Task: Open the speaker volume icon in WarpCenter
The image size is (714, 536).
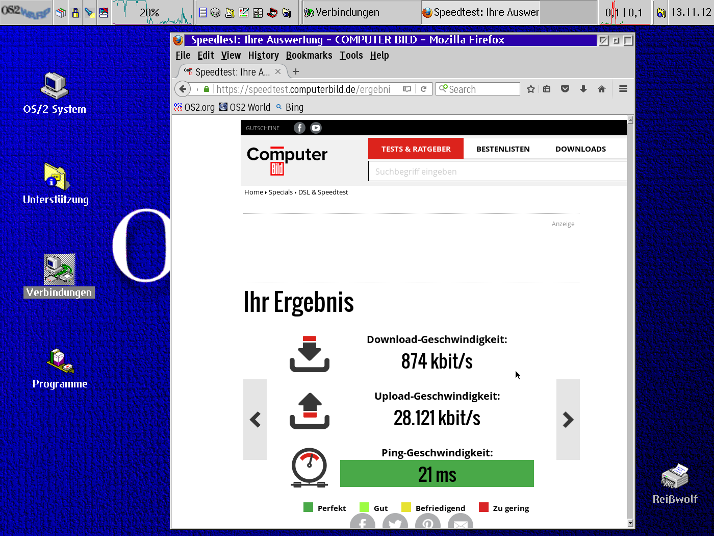Action: 258,13
